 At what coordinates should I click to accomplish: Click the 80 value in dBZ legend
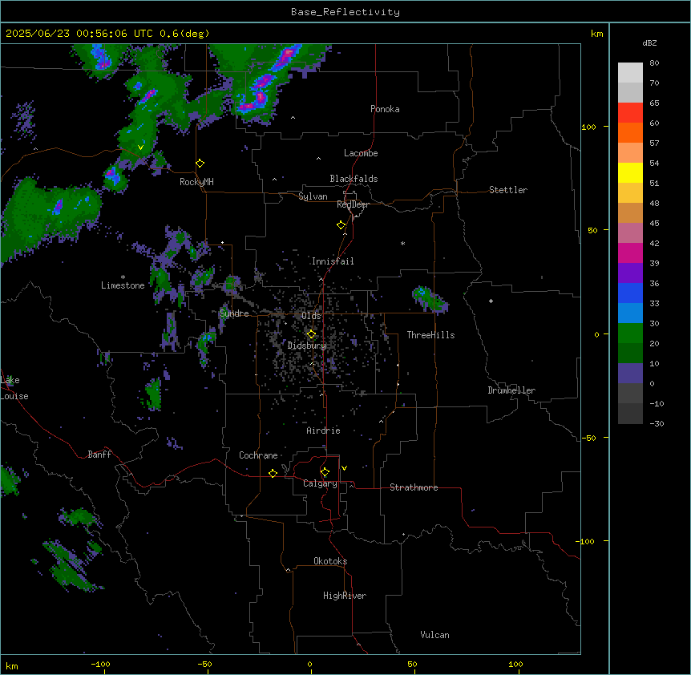point(654,63)
